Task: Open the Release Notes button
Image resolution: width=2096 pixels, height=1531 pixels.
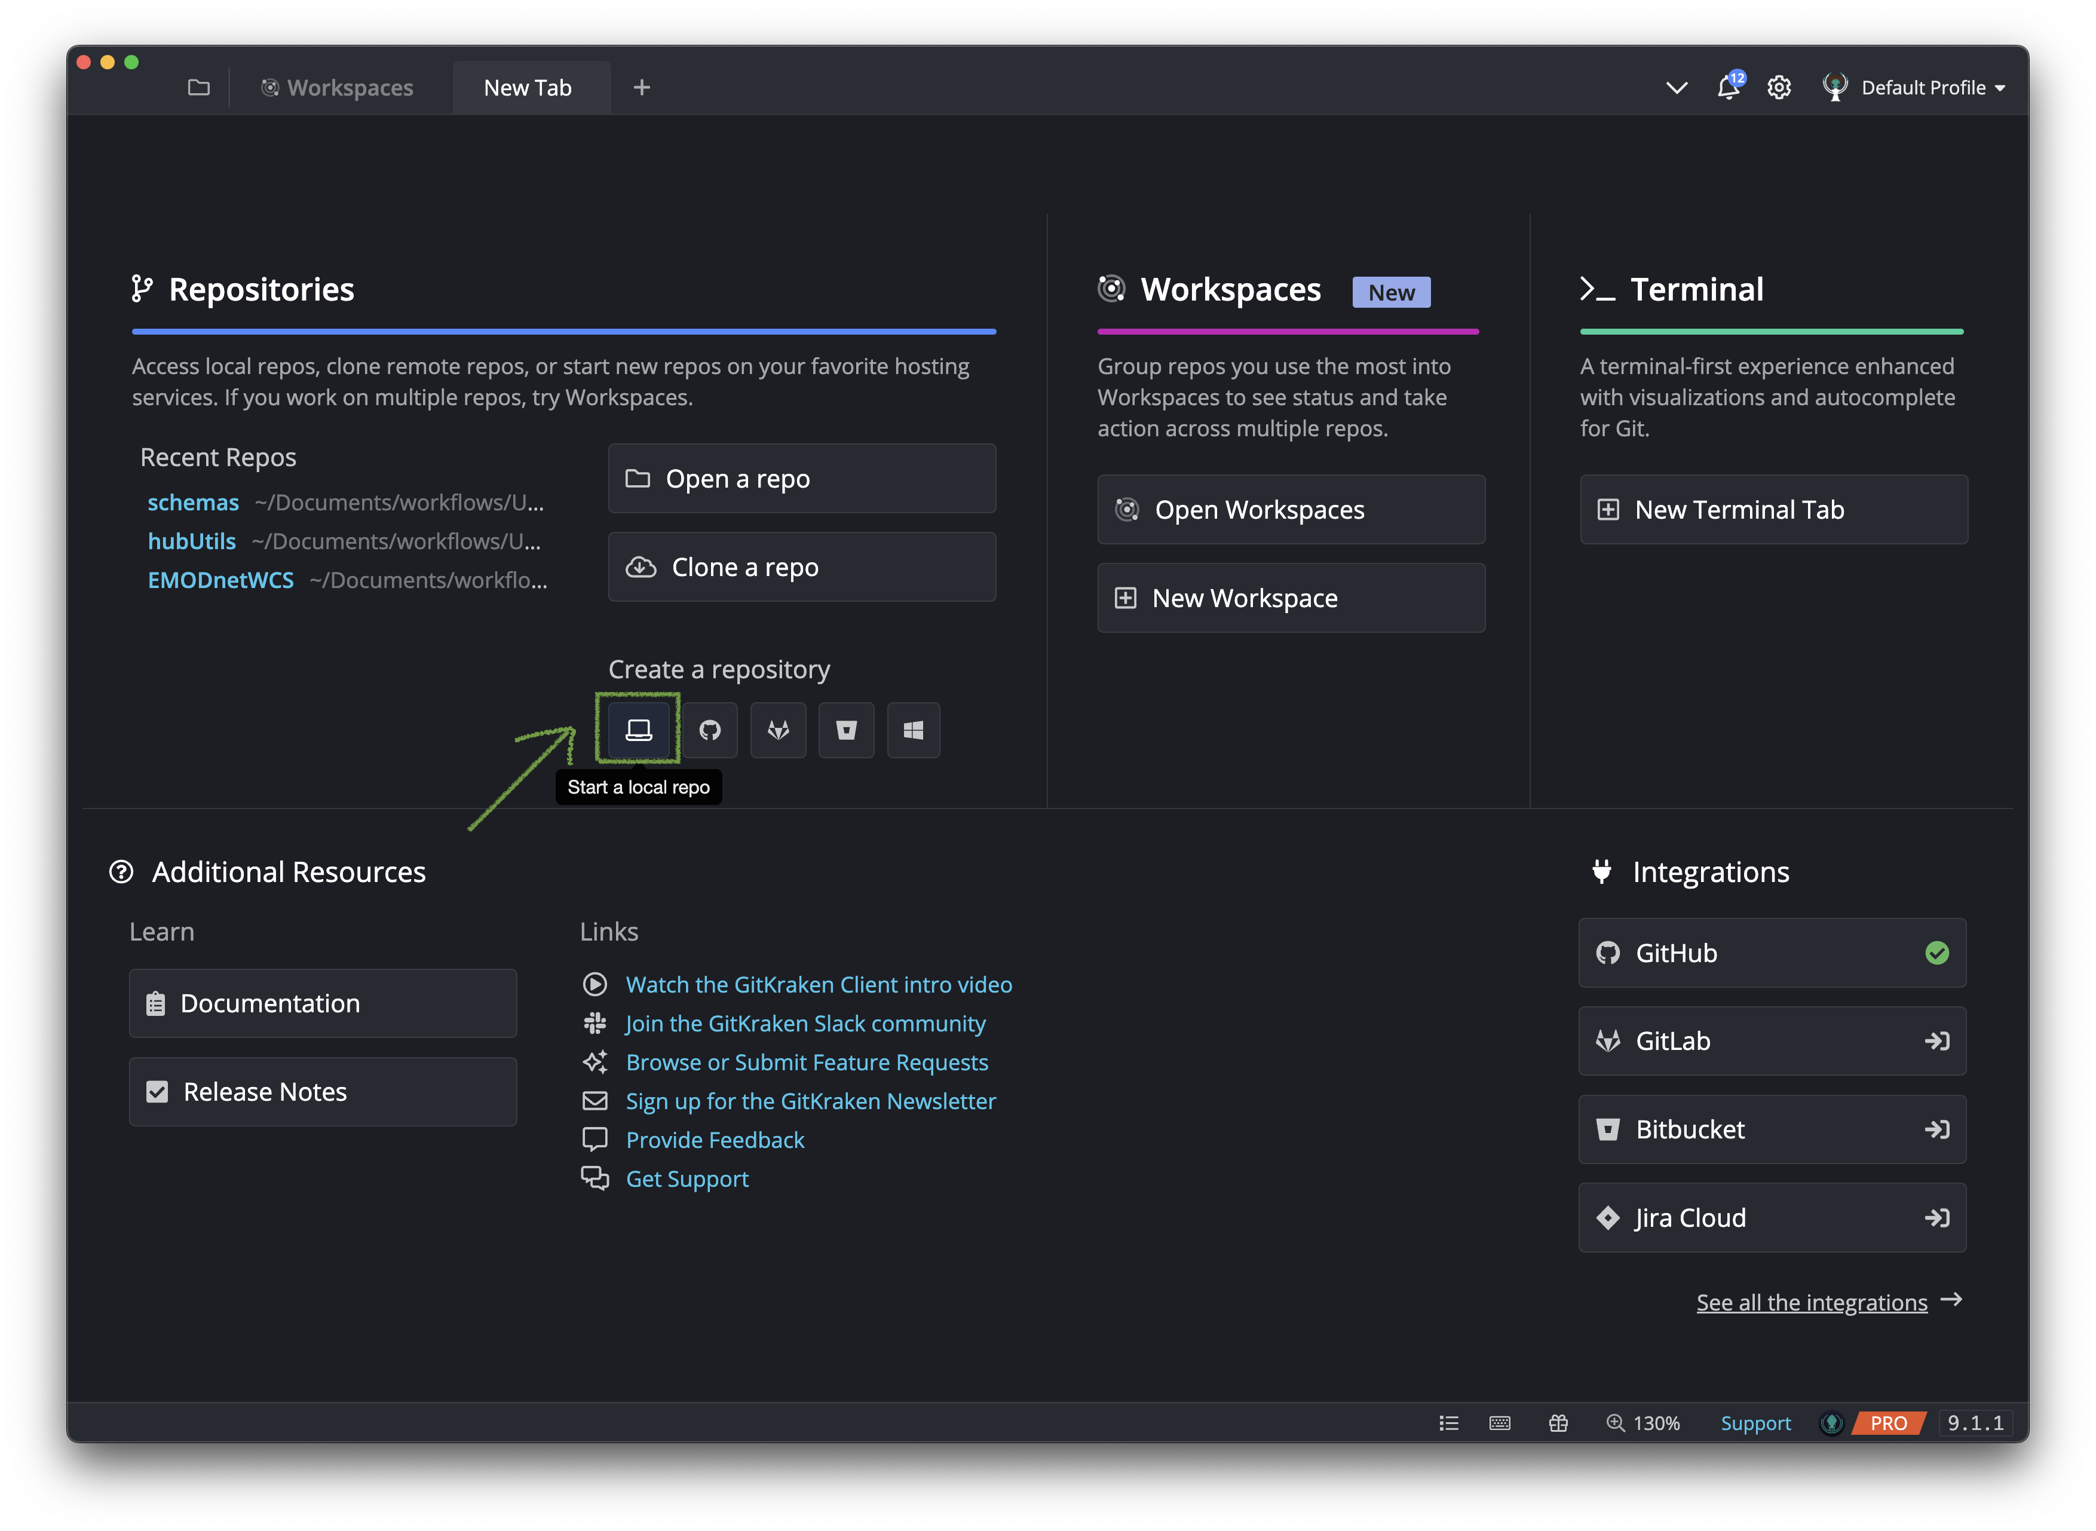Action: coord(323,1092)
